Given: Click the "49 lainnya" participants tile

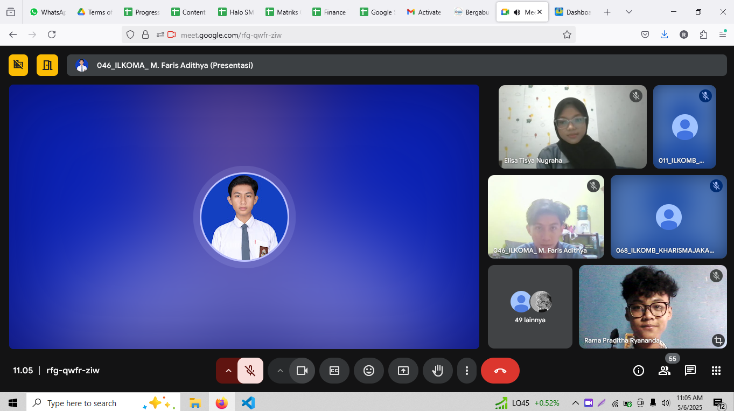Looking at the screenshot, I should 530,306.
